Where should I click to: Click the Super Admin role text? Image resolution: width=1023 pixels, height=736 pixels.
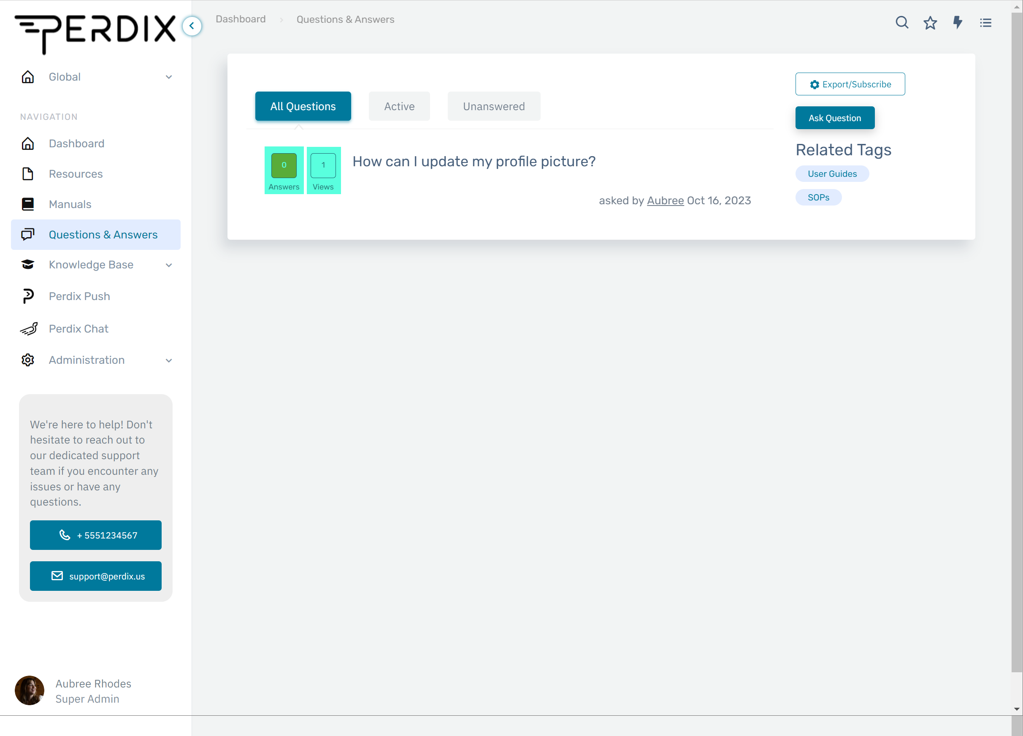87,698
